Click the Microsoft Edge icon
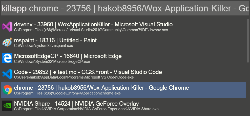This screenshot has width=250, height=116. coord(7,58)
